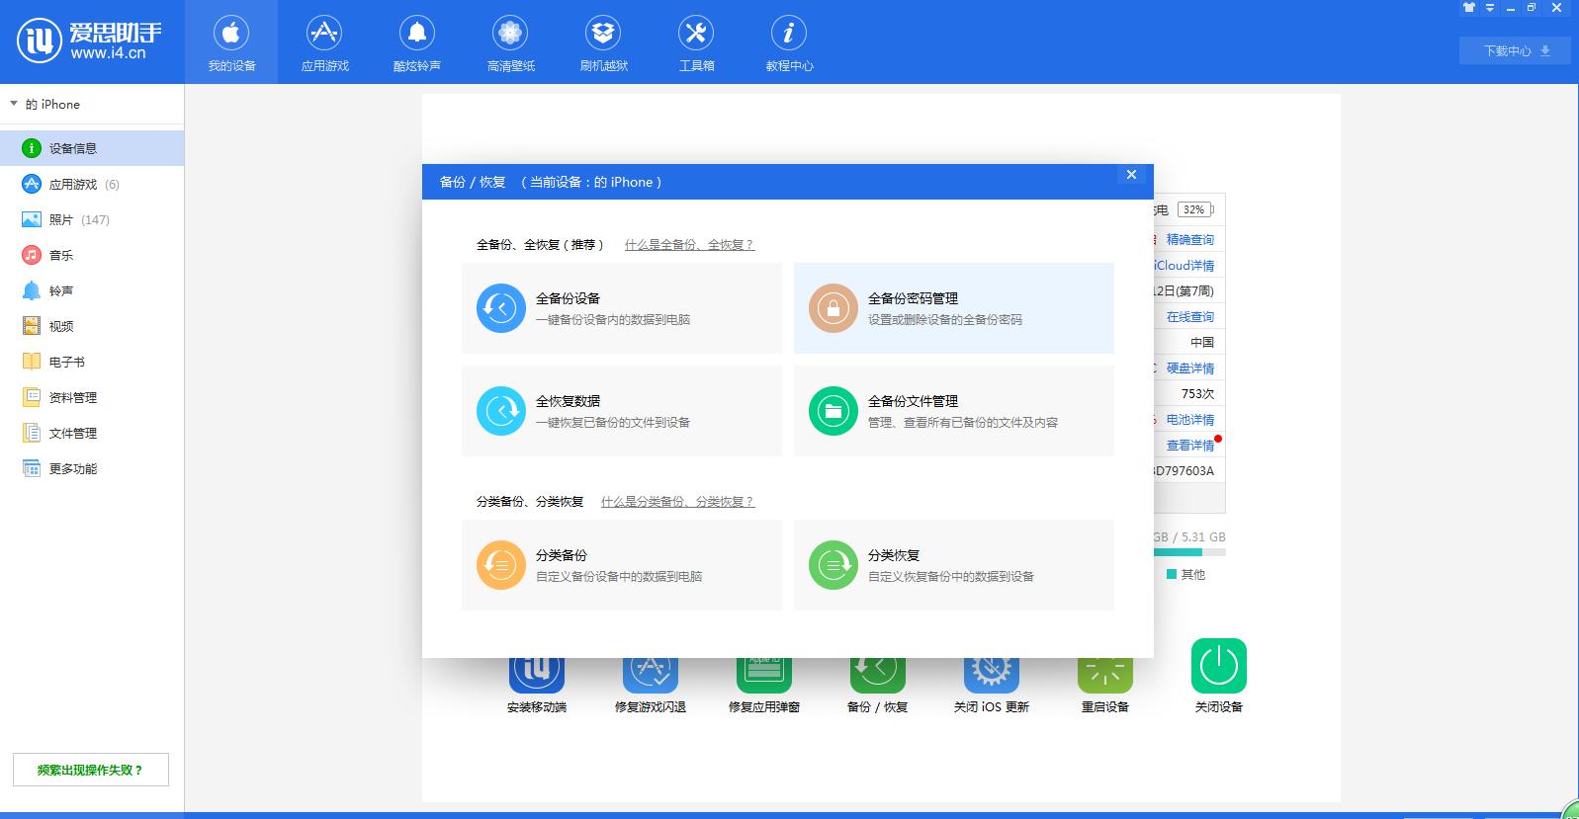Image resolution: width=1579 pixels, height=819 pixels.
Task: Click the 关闭设备 power icon
Action: [1219, 666]
